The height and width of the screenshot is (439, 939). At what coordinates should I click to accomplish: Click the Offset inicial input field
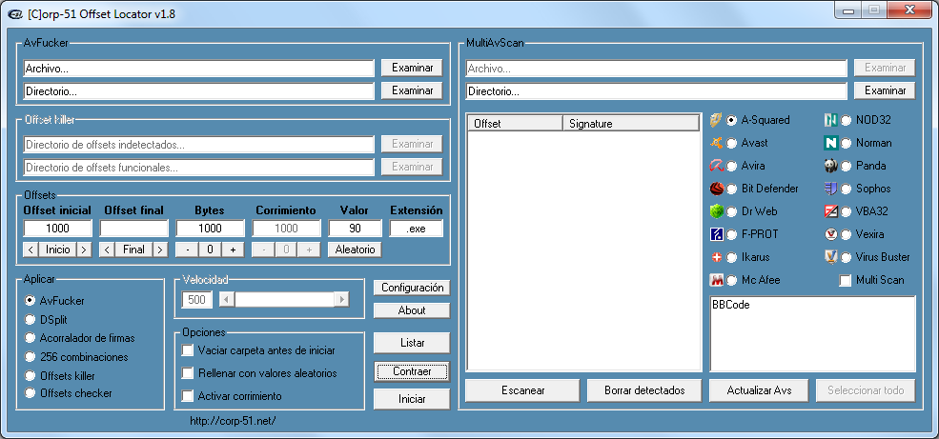(57, 228)
